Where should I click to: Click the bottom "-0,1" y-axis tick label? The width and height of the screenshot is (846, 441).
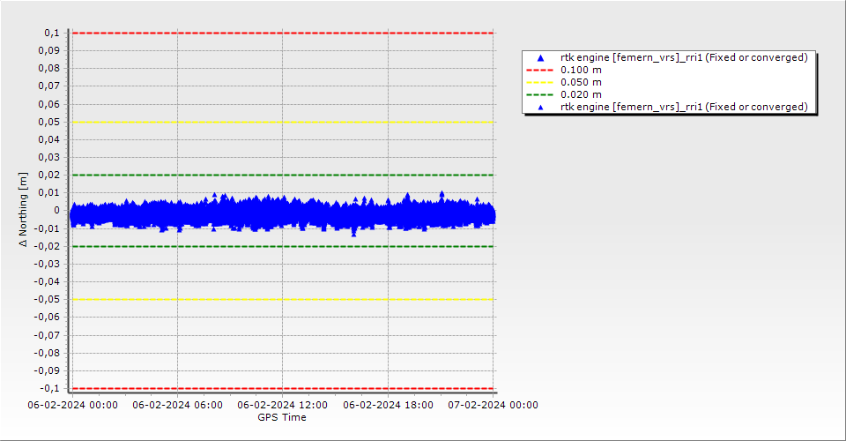(x=49, y=388)
